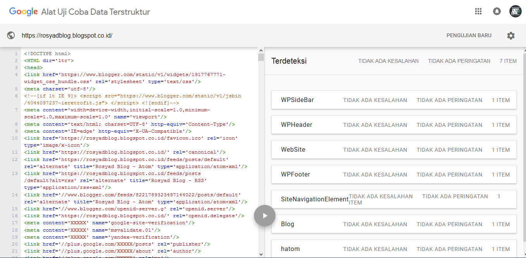Expand the Blog result row
The height and width of the screenshot is (258, 526).
click(394, 224)
